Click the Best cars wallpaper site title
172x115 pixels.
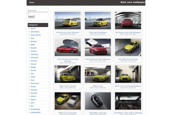pos(133,2)
